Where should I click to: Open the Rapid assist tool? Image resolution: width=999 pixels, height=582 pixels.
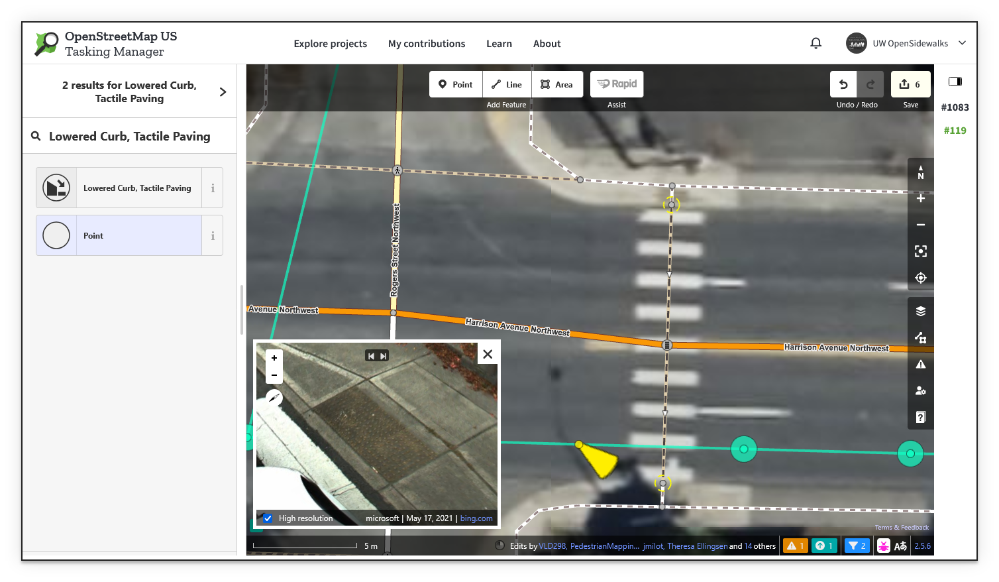[616, 84]
